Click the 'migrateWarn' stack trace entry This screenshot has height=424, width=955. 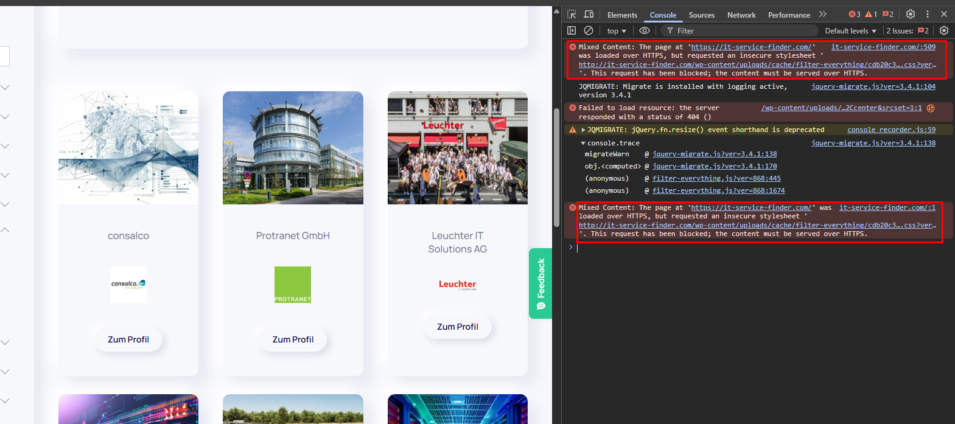pyautogui.click(x=607, y=154)
